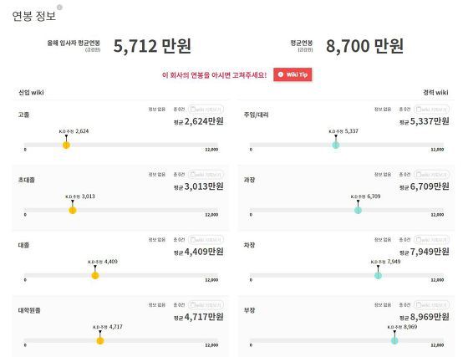Select the 경력 wiki section label

tap(435, 92)
